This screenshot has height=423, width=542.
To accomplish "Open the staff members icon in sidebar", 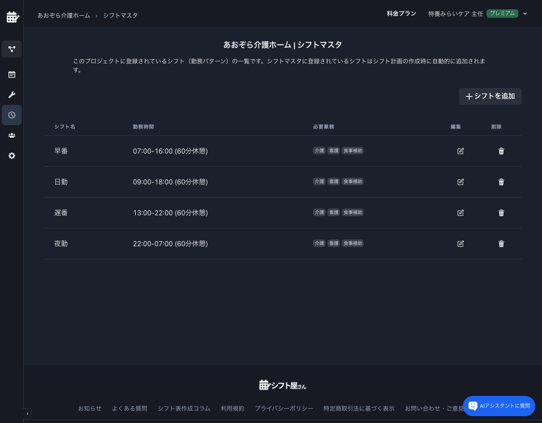I will pyautogui.click(x=11, y=135).
